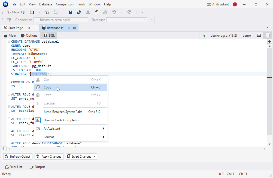Open the Redo history dropdown arrow
Viewport: 273px width, 178px height.
point(137,12)
